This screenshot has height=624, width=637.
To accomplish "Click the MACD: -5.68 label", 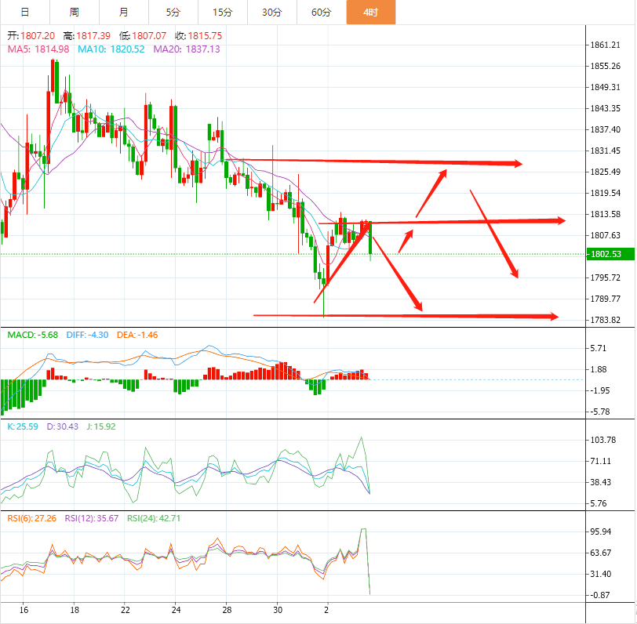I will pos(33,335).
